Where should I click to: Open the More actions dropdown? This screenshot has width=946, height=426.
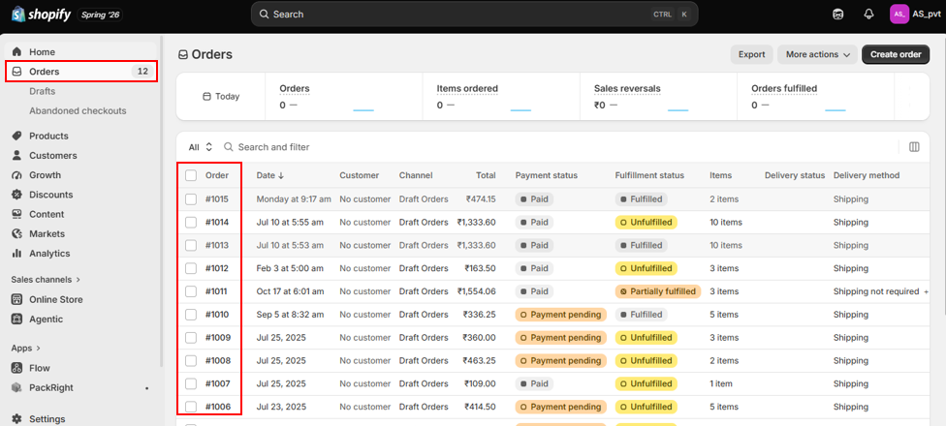(x=817, y=54)
